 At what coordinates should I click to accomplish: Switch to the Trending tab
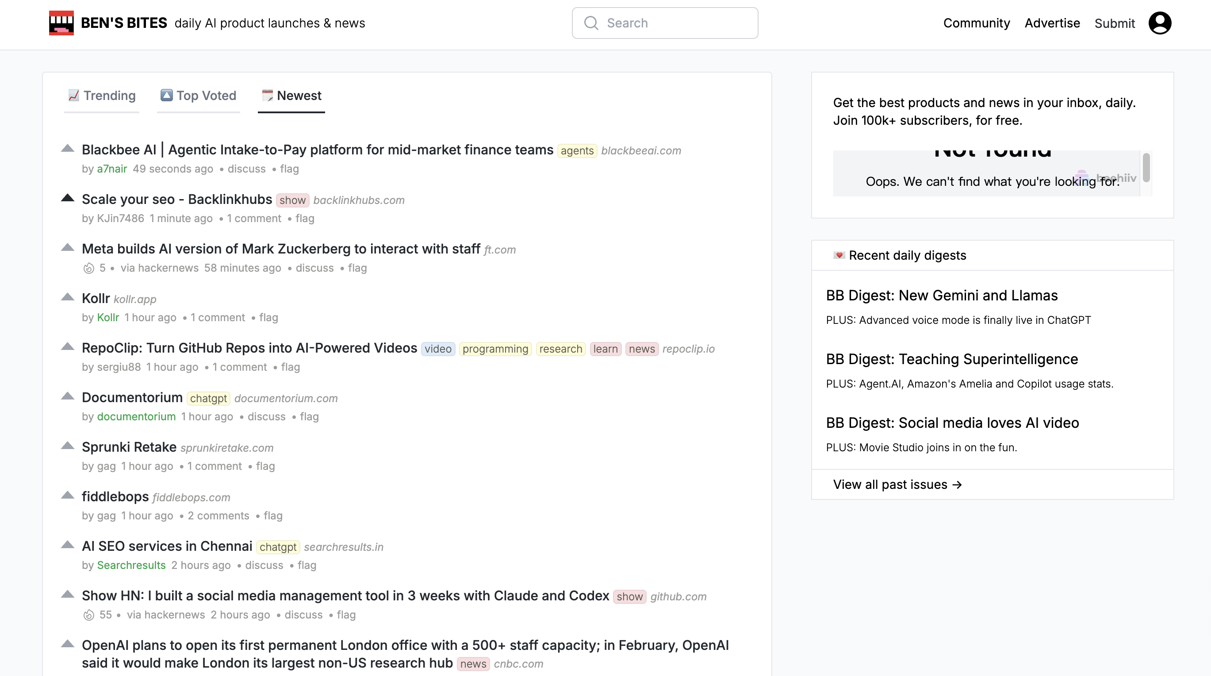pos(102,96)
